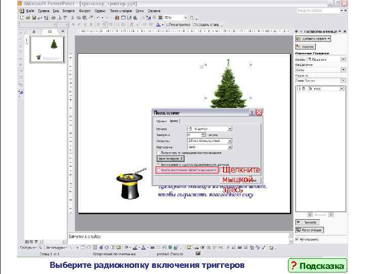Open the Добавить эффект dropdown button
Viewport: 365px width, 274px height.
[x=313, y=39]
